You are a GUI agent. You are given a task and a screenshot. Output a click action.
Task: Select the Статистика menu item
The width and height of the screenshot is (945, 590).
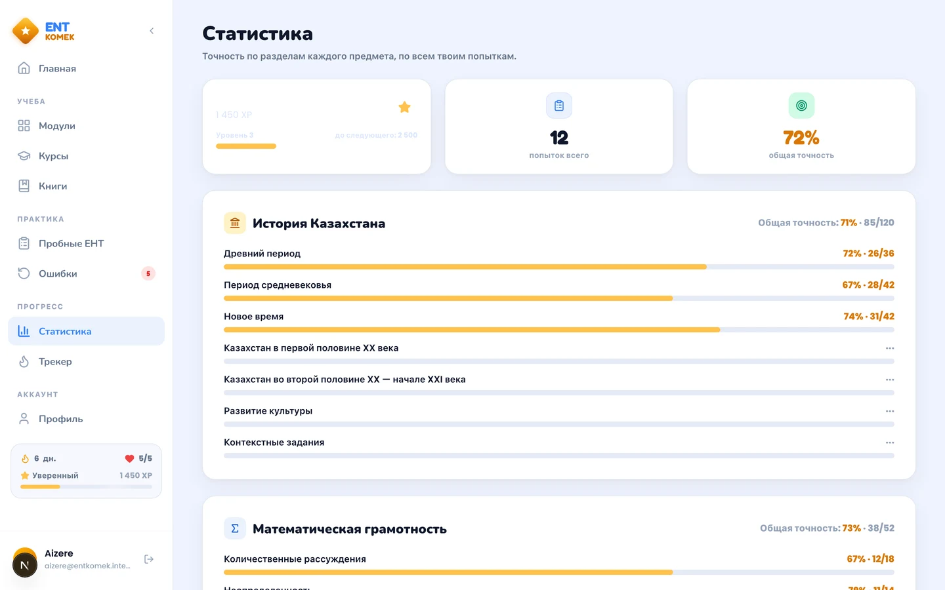[x=86, y=331]
